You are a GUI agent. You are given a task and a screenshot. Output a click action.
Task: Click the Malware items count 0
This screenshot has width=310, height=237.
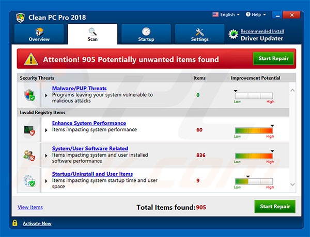click(x=198, y=95)
